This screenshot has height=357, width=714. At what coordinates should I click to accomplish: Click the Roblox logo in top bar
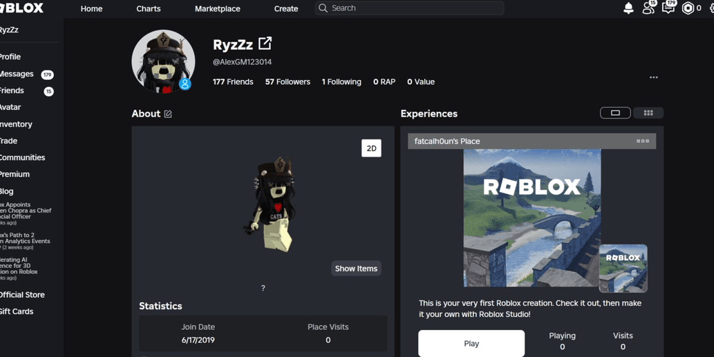click(22, 8)
